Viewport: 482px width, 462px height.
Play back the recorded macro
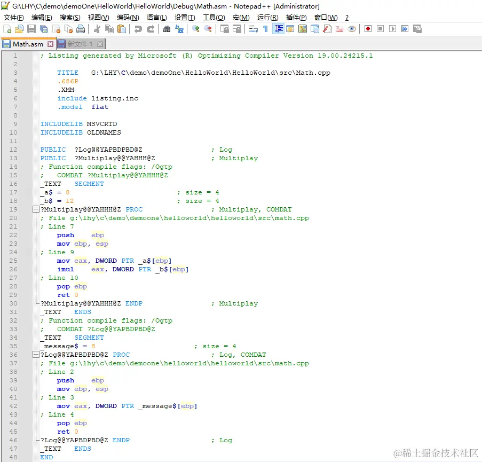392,29
